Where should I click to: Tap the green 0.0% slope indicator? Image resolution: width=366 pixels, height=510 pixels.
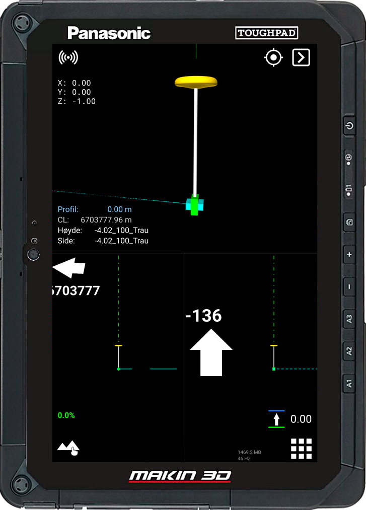66,415
